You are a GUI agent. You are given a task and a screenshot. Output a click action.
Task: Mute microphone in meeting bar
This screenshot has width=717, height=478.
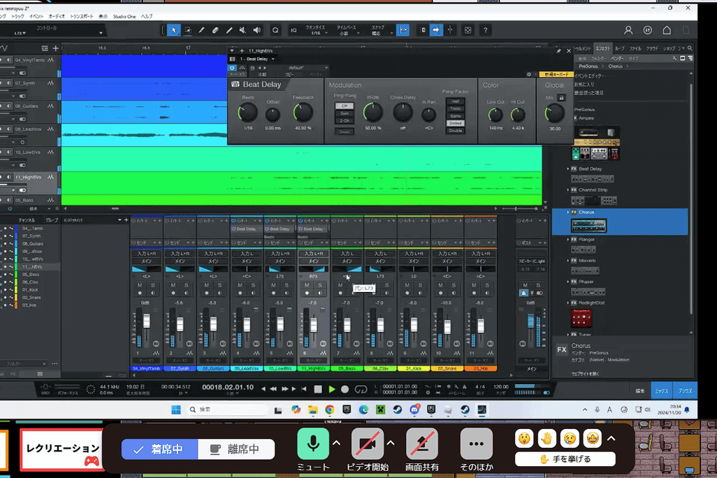point(313,444)
